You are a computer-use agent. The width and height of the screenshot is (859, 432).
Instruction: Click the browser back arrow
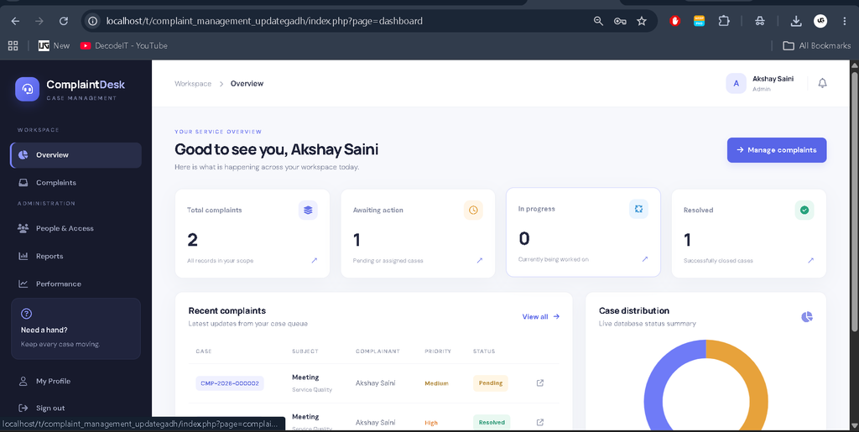click(x=15, y=21)
